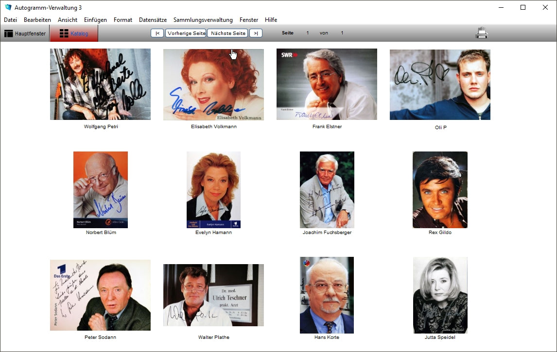
Task: Open the Sammlungsverwaltung menu
Action: [x=203, y=20]
